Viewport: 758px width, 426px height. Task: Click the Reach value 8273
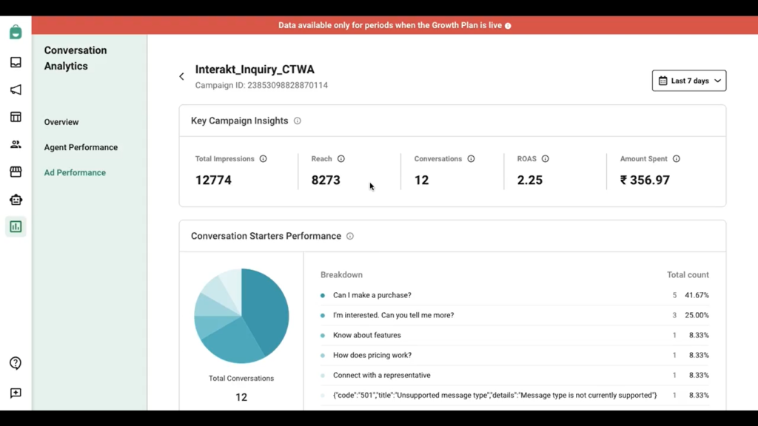pos(326,180)
